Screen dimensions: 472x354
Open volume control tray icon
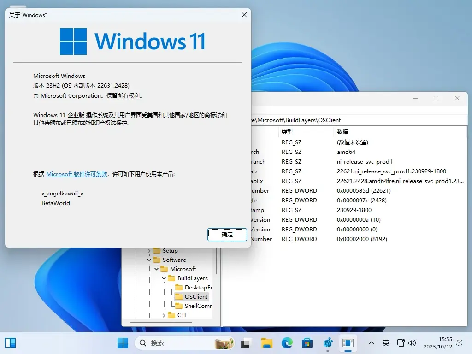click(x=412, y=343)
